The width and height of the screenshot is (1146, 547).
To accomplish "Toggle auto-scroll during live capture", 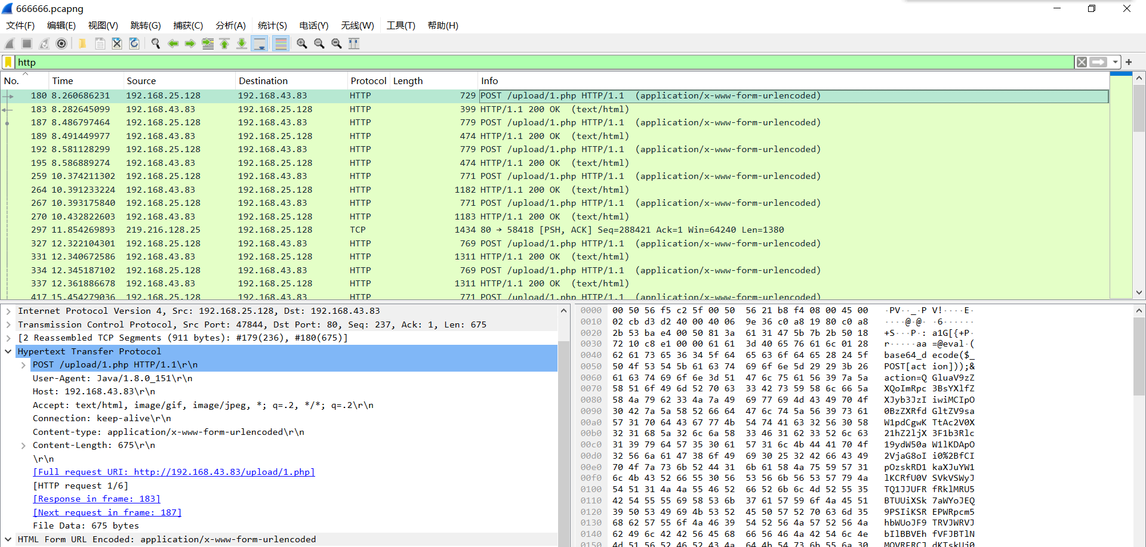I will [260, 44].
